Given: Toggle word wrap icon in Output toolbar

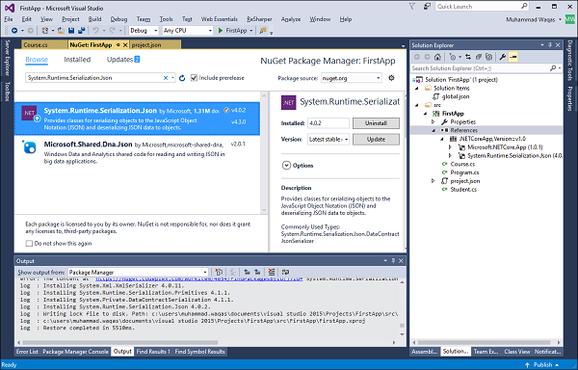Looking at the screenshot, I should tap(285, 273).
